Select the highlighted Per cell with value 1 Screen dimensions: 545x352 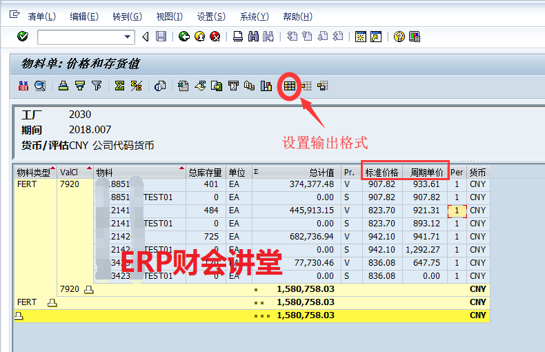point(457,211)
